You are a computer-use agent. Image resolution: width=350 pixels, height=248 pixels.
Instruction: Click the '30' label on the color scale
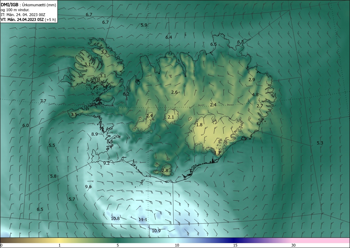294,245
